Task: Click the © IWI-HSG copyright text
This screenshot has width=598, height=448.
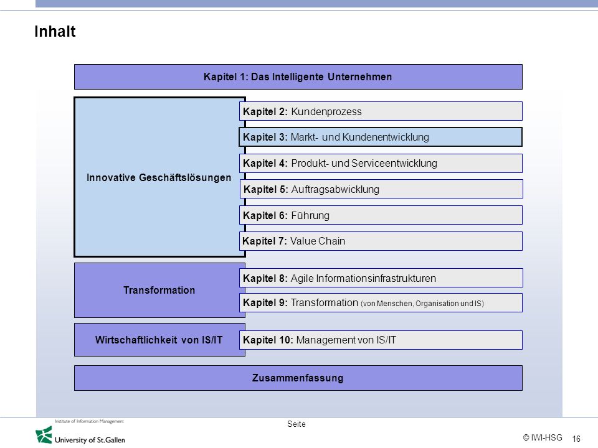Action: [543, 437]
